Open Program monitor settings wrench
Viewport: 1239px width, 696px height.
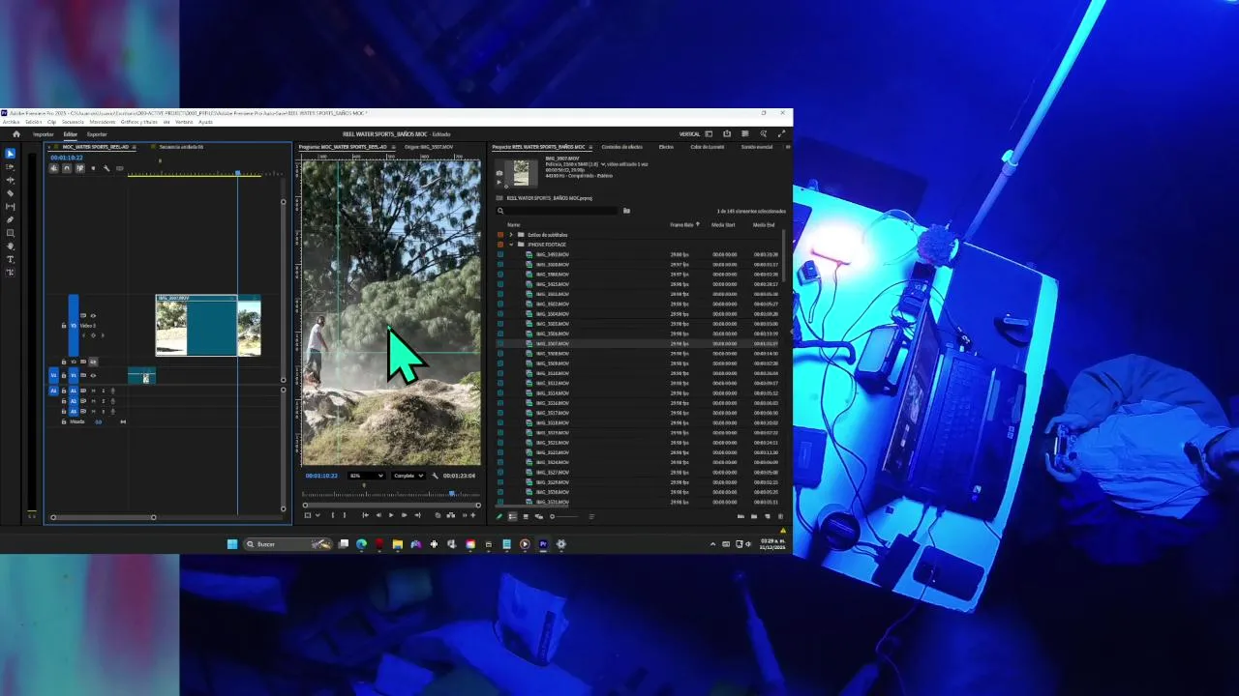[x=435, y=476]
